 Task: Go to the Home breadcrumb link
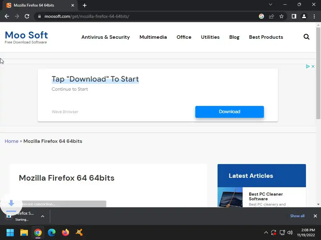(x=12, y=141)
